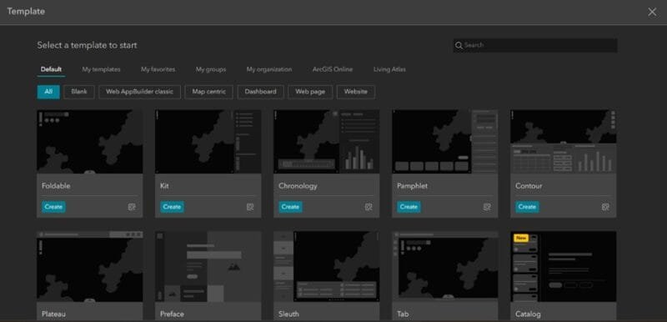Open preview icon for Pamphlet template
This screenshot has height=322, width=667.
487,207
